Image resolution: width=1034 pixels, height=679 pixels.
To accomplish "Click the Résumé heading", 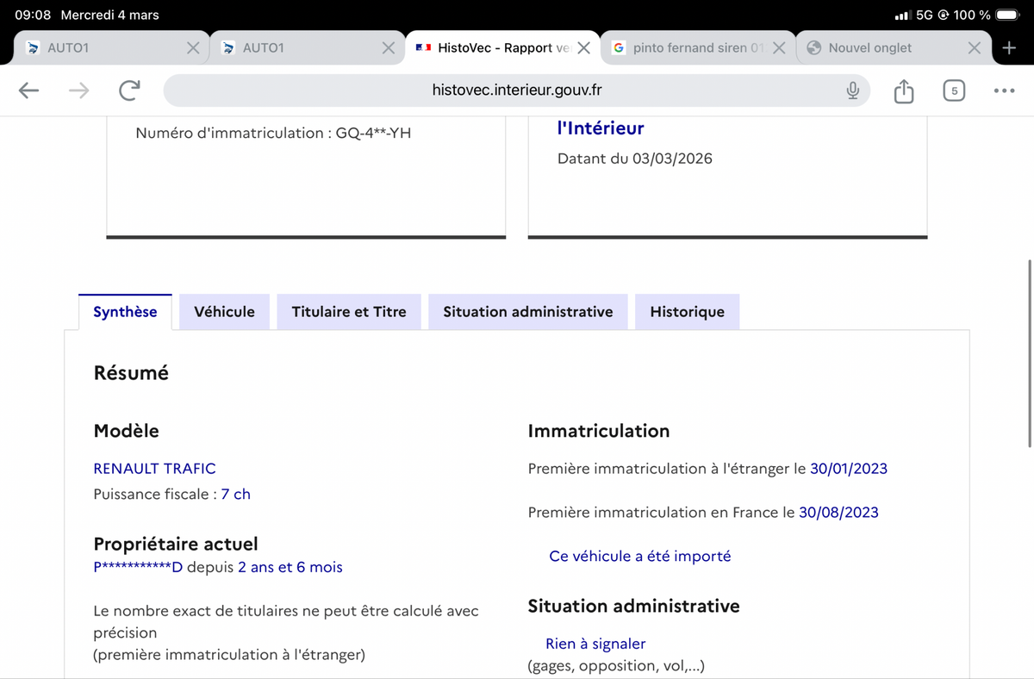I will [x=131, y=373].
